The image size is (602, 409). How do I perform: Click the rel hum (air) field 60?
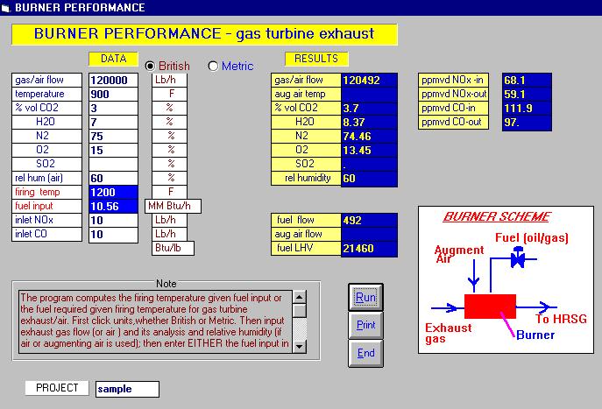113,178
